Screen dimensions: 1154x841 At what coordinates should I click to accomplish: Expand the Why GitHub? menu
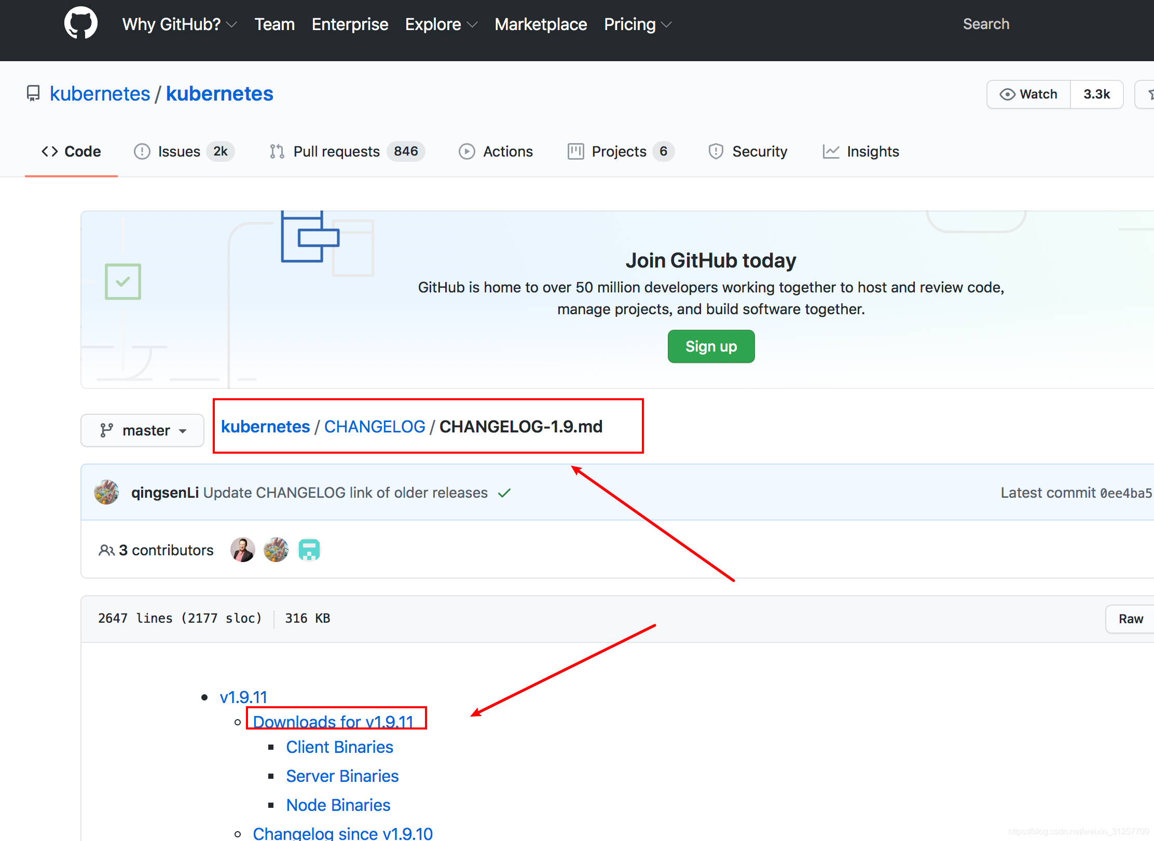(180, 24)
